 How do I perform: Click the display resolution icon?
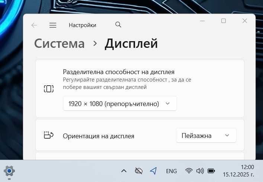49,89
